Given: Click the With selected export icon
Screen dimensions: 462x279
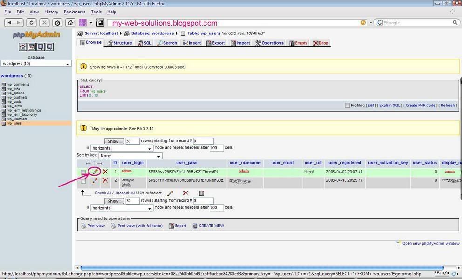Looking at the screenshot, I should coord(202,193).
